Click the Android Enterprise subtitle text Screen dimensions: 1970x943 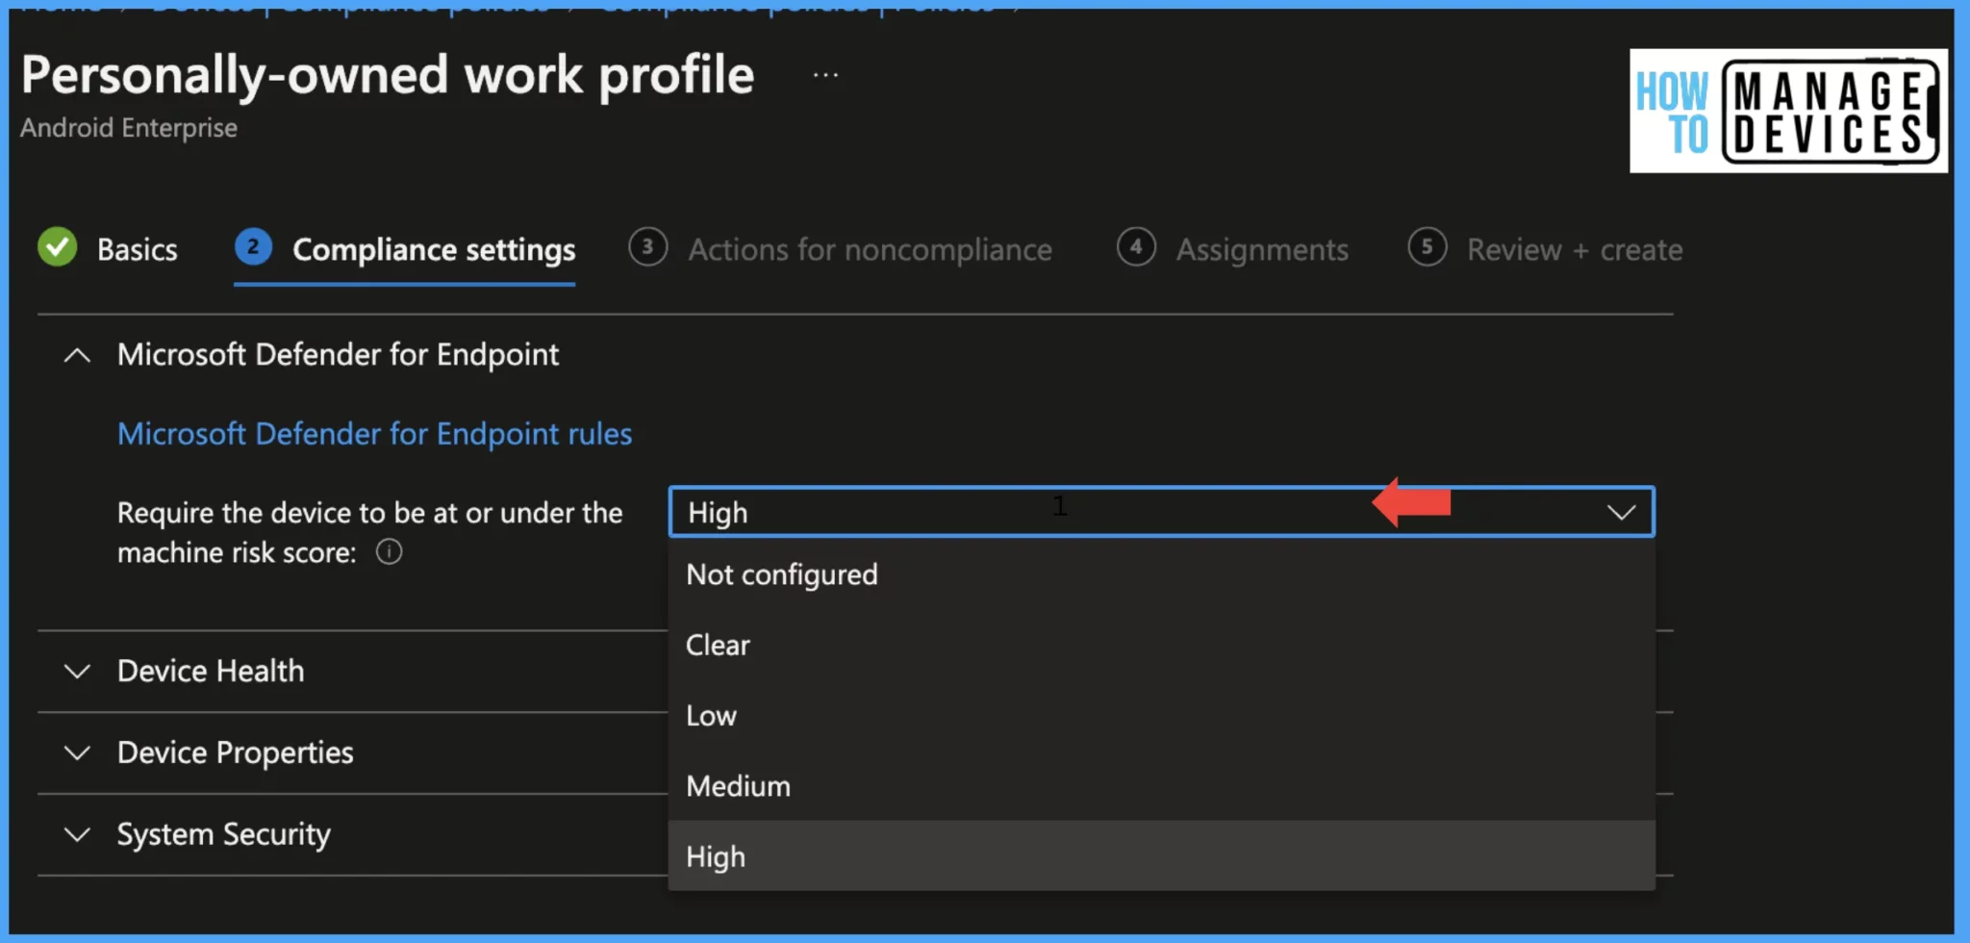click(129, 127)
